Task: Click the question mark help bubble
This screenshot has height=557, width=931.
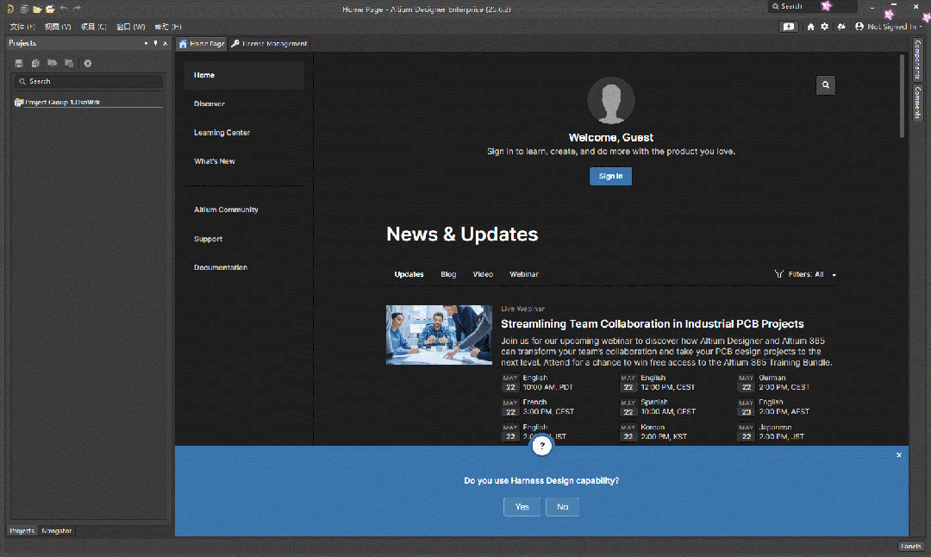Action: tap(542, 446)
